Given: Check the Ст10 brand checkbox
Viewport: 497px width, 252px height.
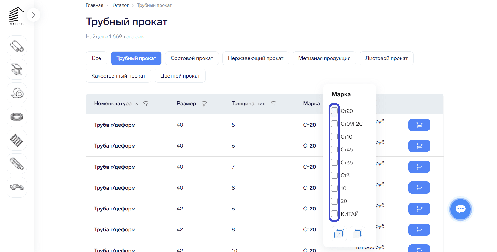Looking at the screenshot, I should (334, 136).
